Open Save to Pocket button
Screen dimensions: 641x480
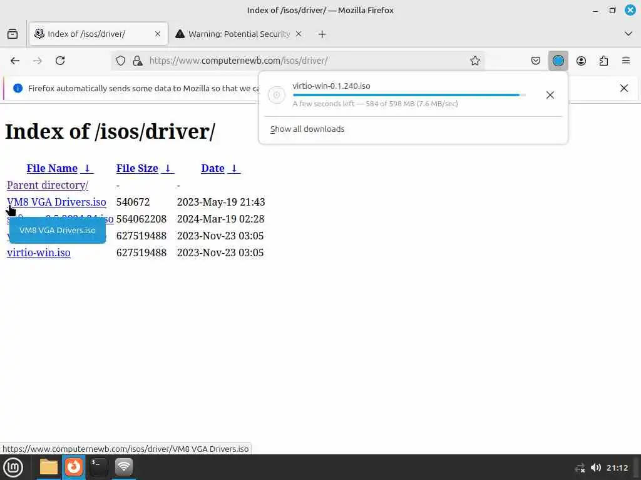click(536, 61)
